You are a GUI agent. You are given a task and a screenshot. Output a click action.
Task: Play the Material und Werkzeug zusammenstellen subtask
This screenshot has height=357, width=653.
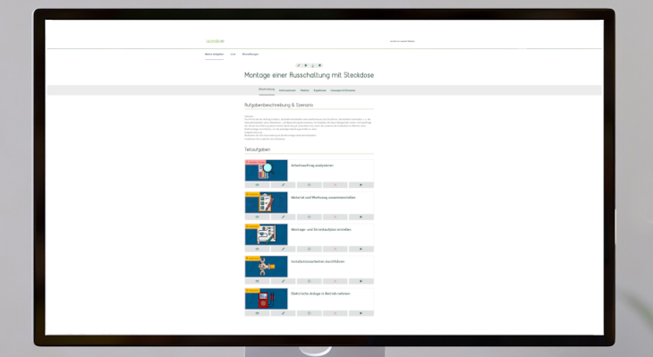click(x=361, y=217)
